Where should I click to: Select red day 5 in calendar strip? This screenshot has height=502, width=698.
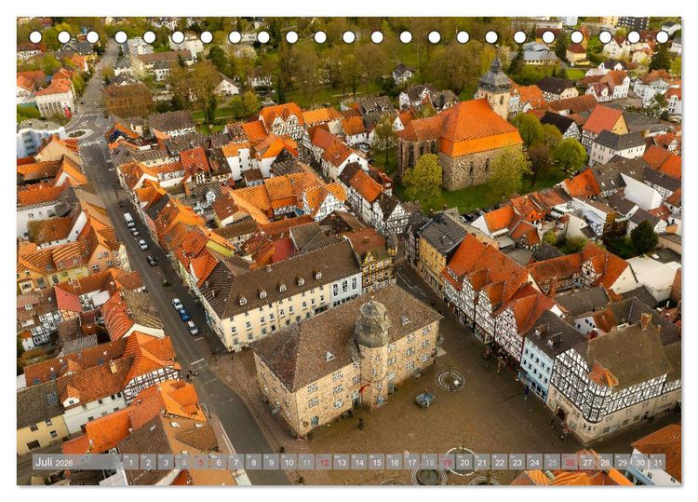[201, 462]
